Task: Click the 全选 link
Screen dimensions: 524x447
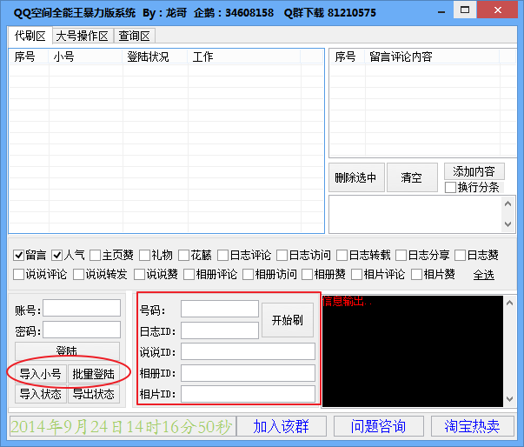Action: pyautogui.click(x=483, y=275)
